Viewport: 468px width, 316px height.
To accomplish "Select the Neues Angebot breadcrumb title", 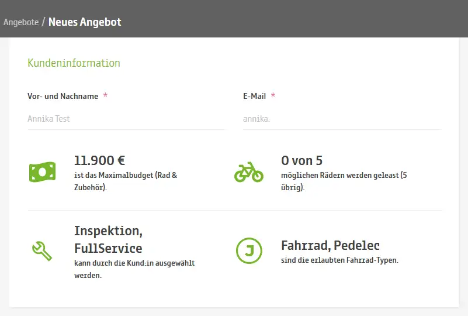I will 85,22.
